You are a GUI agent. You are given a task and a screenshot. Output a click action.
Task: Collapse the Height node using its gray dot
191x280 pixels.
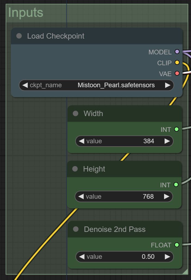(x=75, y=169)
